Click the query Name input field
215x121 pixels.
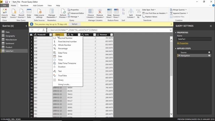tap(194, 39)
